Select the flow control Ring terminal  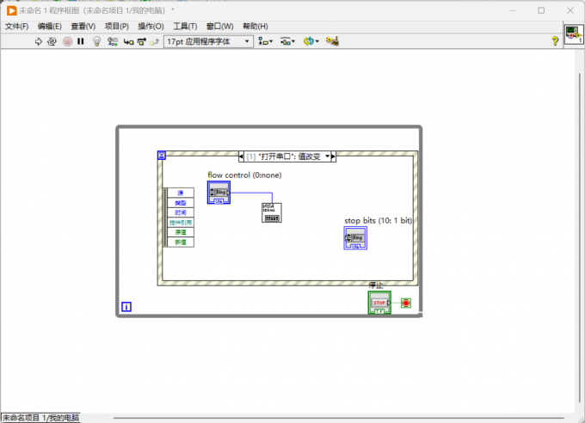[219, 193]
